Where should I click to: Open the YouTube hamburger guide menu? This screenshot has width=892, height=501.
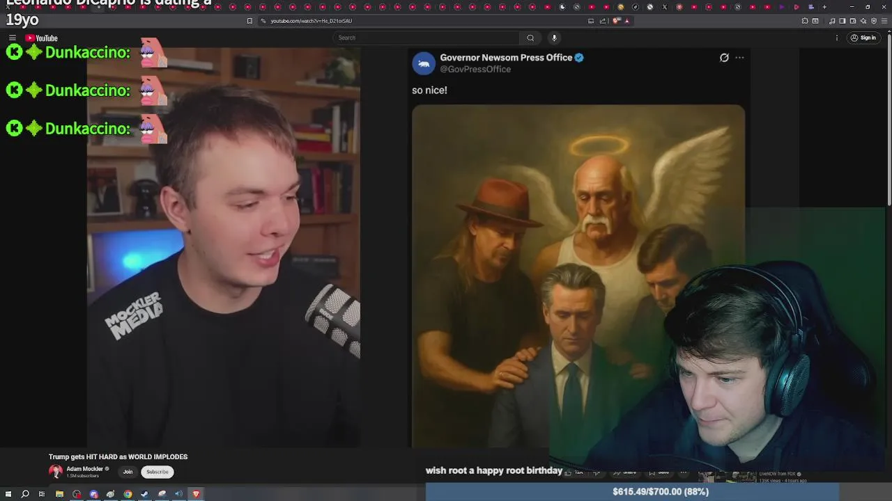coord(12,38)
